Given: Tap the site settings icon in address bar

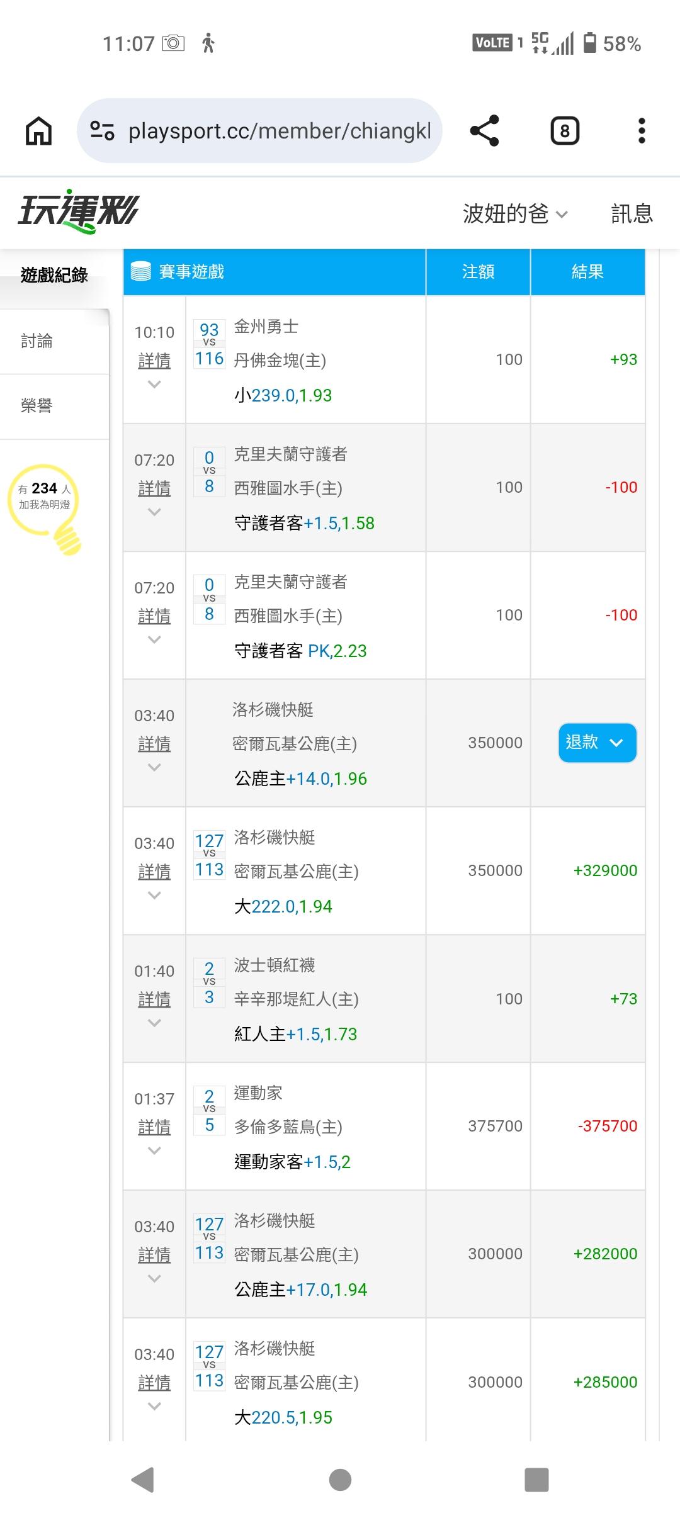Looking at the screenshot, I should (102, 131).
